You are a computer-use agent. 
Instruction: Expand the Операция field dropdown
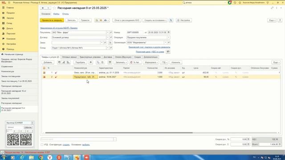click(x=168, y=37)
